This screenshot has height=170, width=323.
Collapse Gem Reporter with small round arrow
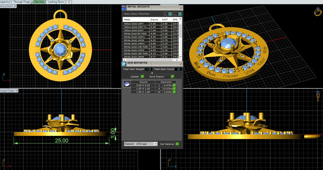coord(152,73)
